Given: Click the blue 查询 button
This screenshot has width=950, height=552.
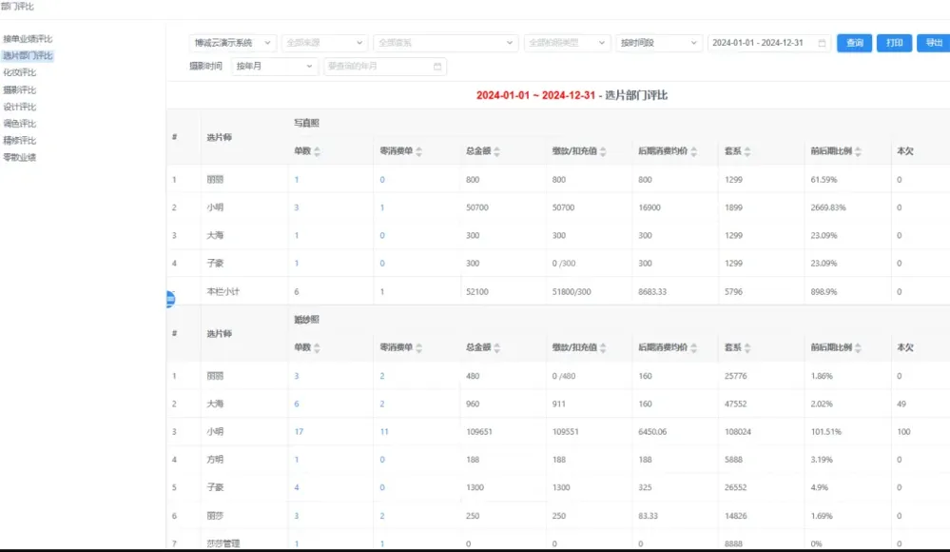Looking at the screenshot, I should point(854,44).
